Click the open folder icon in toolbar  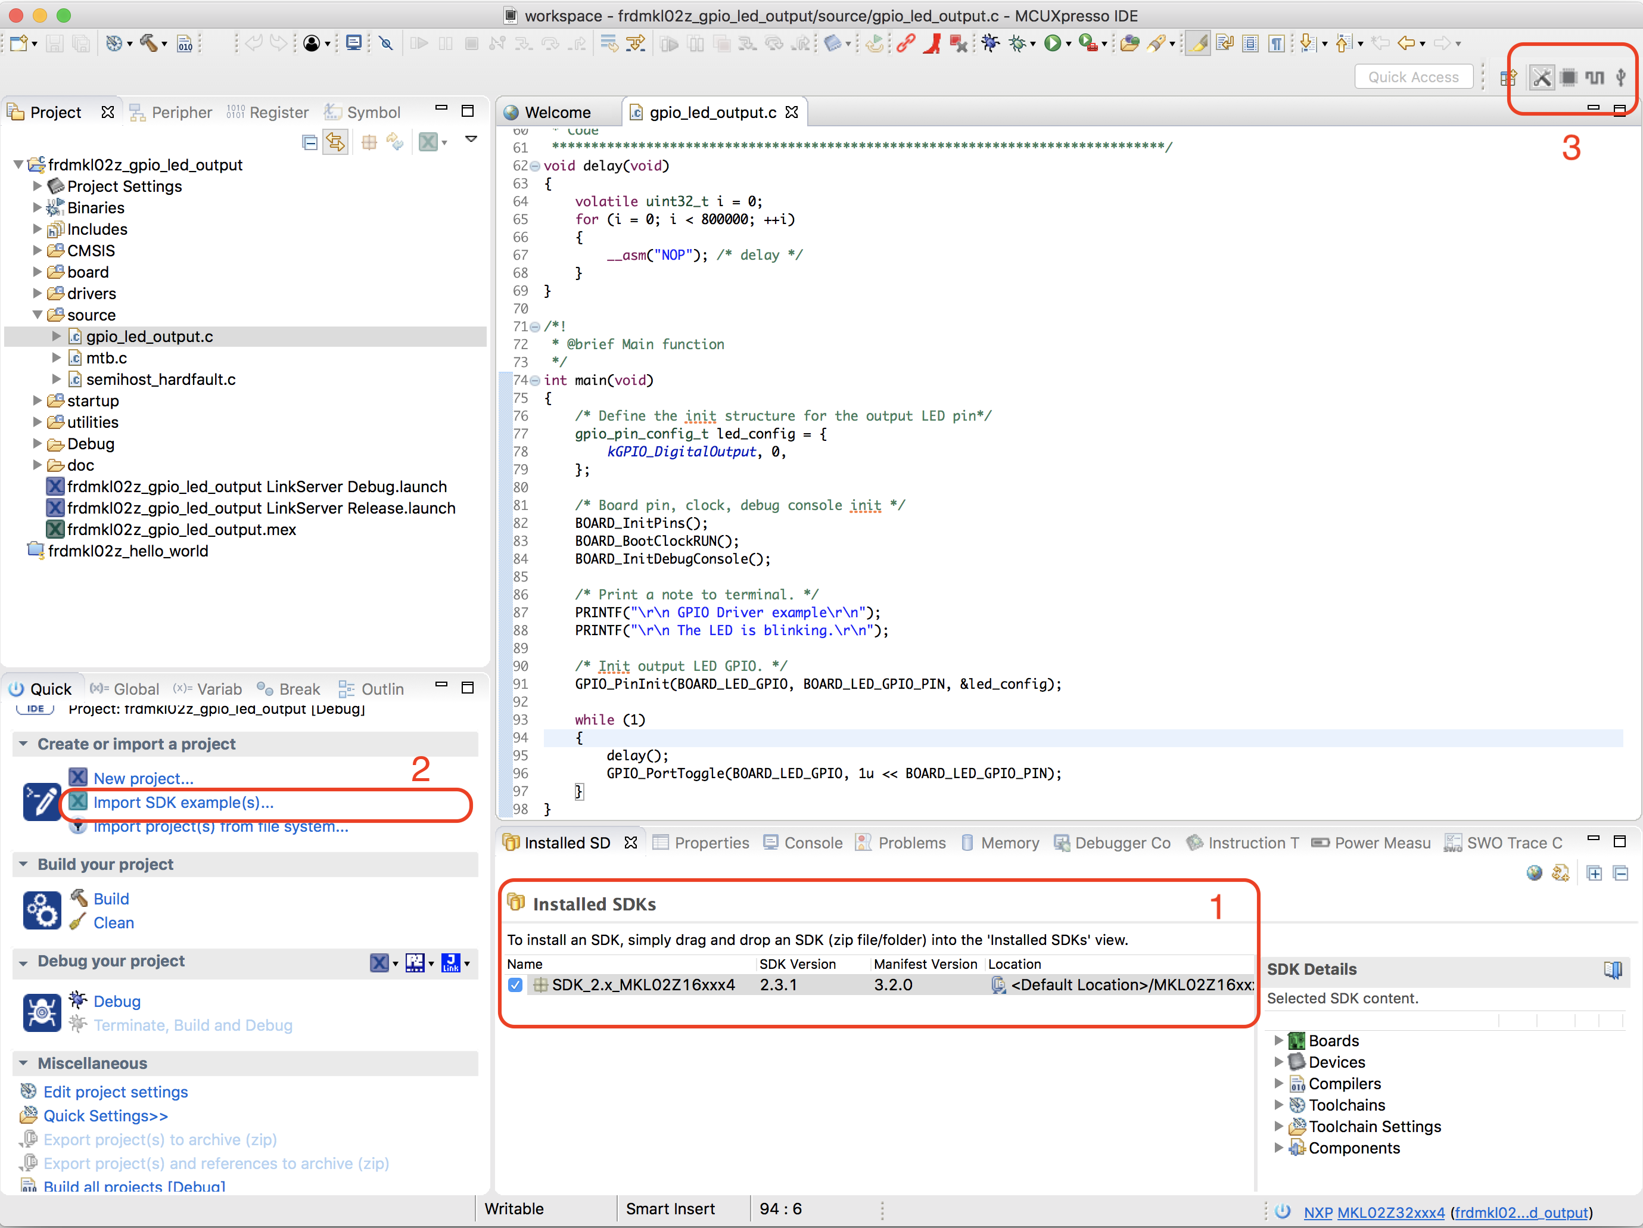(x=1129, y=43)
